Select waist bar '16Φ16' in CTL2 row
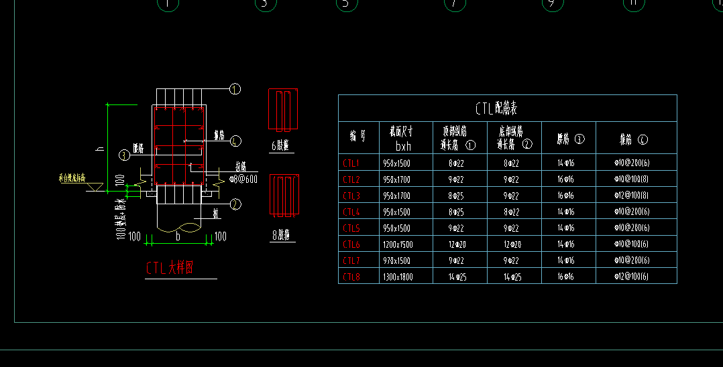 [566, 179]
